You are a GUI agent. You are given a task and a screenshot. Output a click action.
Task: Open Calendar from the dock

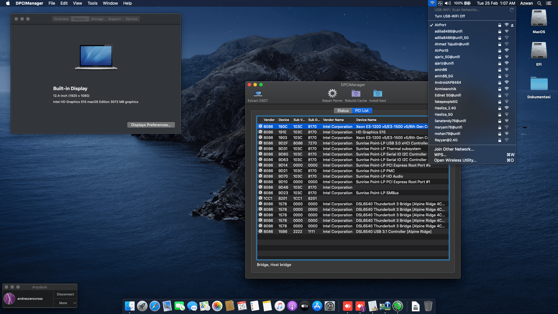[242, 306]
